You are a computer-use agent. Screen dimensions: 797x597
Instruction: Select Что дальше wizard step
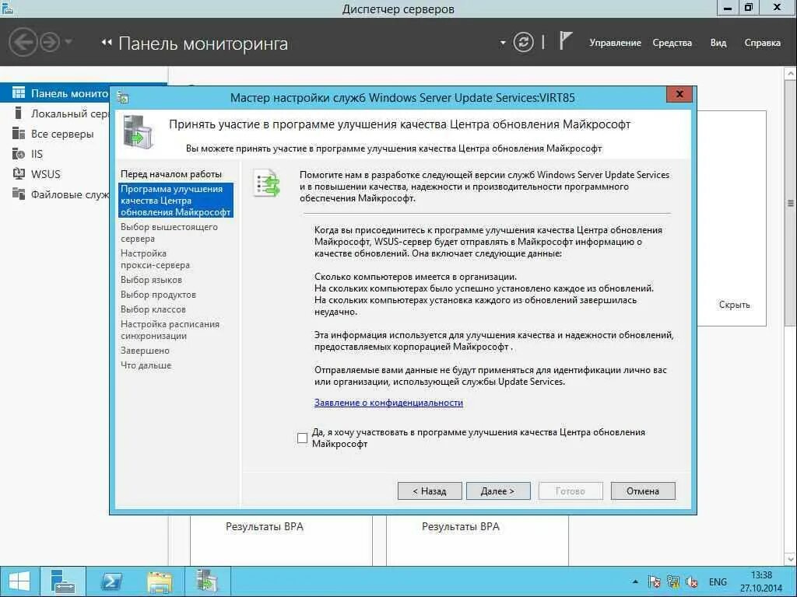pos(146,365)
